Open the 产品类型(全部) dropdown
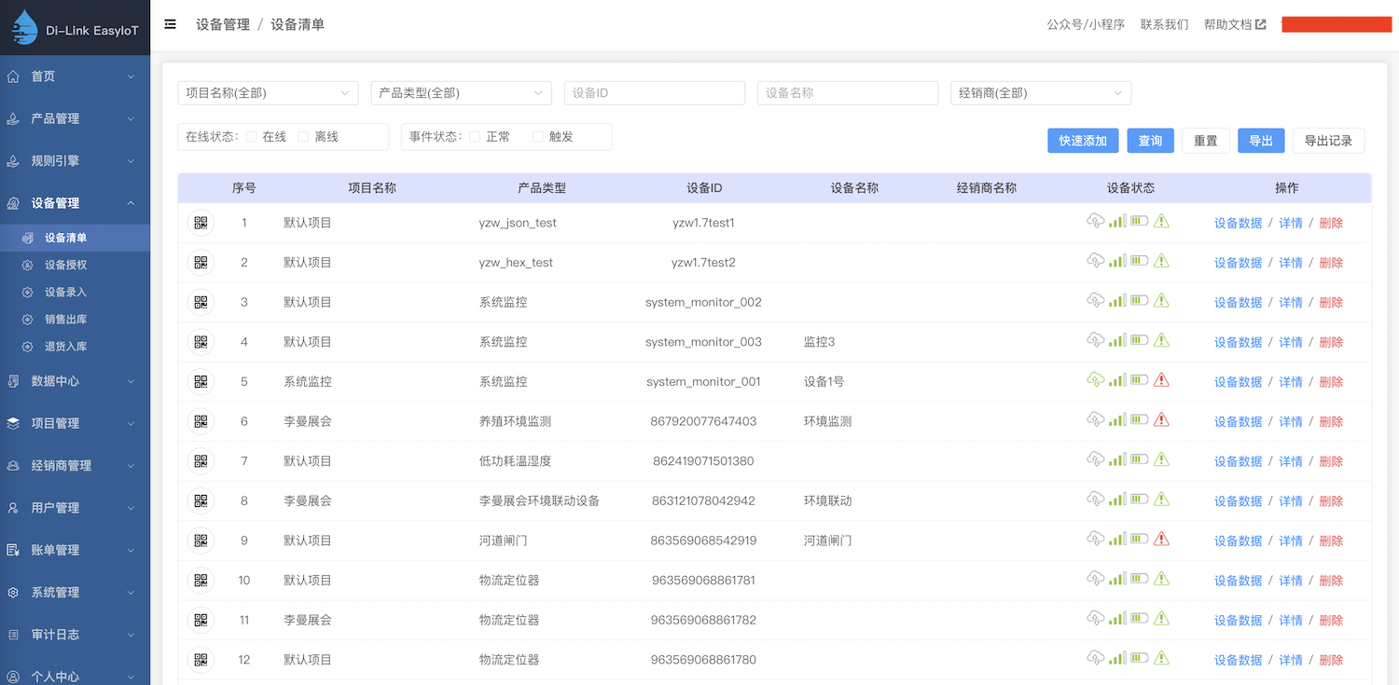 pyautogui.click(x=461, y=93)
